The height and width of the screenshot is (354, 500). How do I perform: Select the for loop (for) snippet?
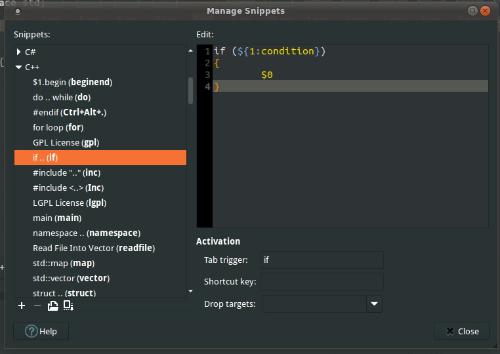click(x=100, y=127)
